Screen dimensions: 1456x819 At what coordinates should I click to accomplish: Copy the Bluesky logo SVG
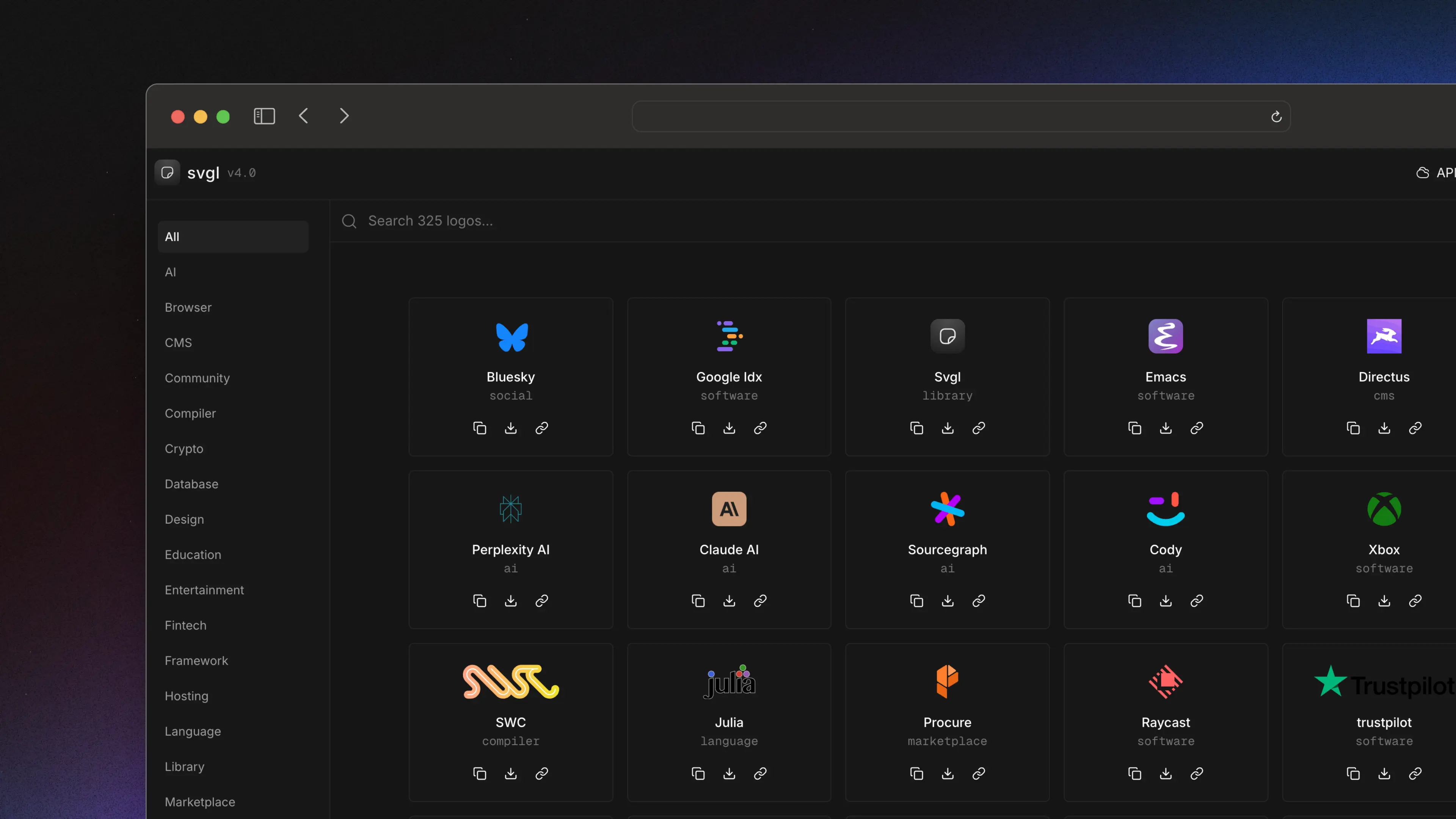click(479, 428)
